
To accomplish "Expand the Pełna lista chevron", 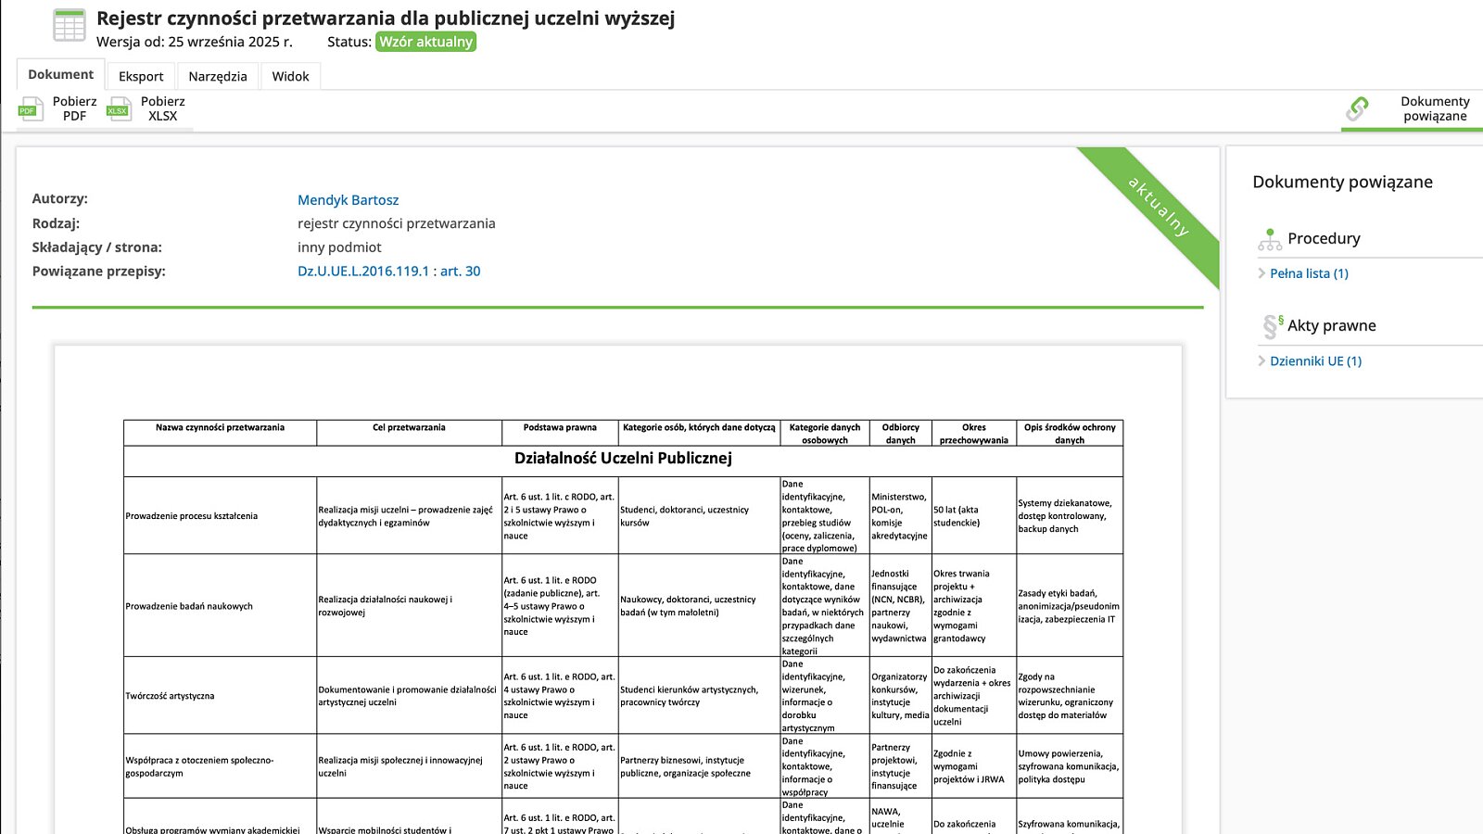I will [1261, 273].
